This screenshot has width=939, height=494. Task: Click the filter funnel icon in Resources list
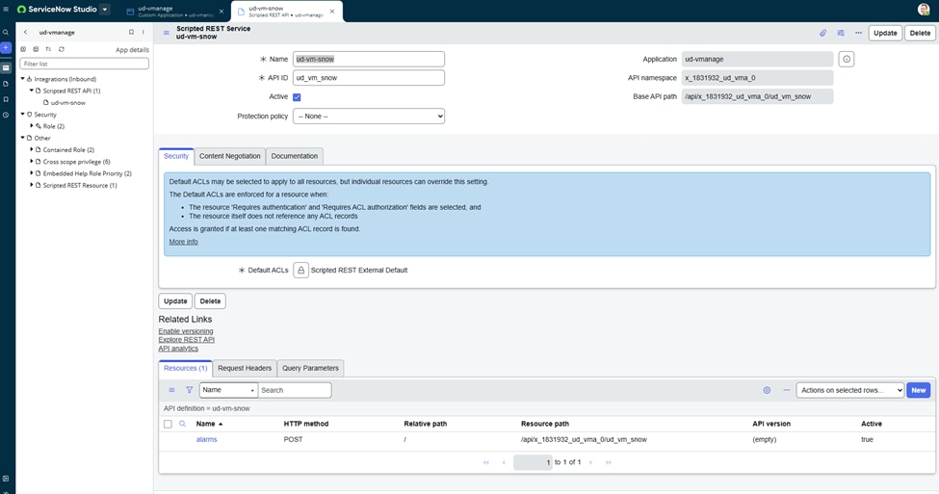189,390
